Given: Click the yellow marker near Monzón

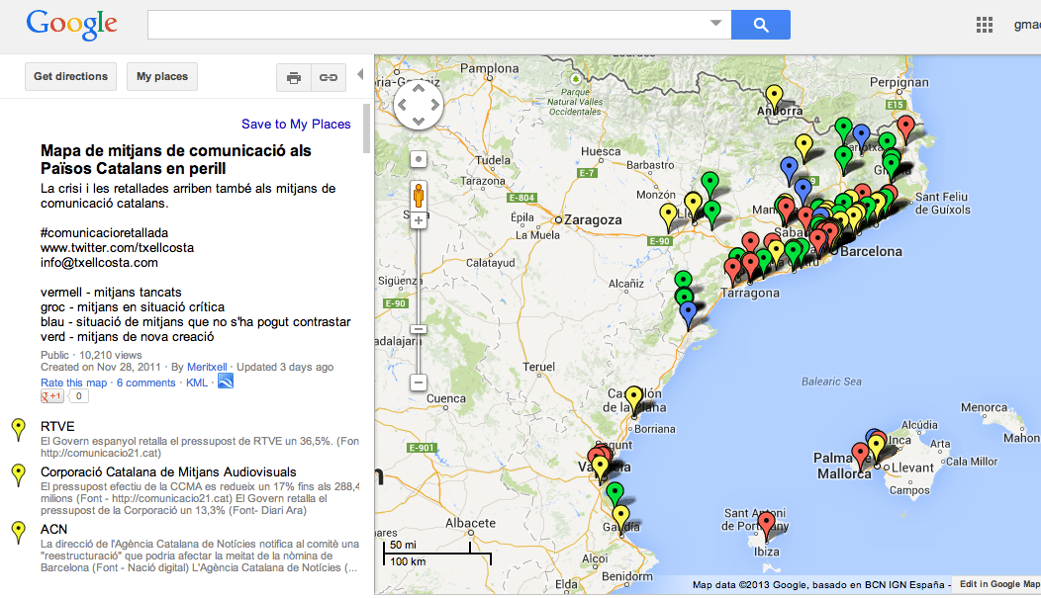Looking at the screenshot, I should (x=669, y=215).
